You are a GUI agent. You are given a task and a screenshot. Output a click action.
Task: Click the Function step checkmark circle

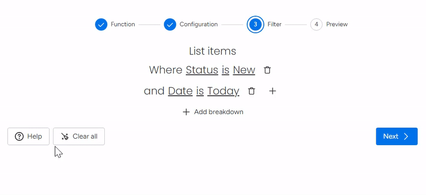coord(101,24)
